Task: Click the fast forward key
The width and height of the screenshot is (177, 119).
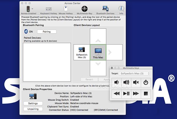Action: [x=136, y=93]
